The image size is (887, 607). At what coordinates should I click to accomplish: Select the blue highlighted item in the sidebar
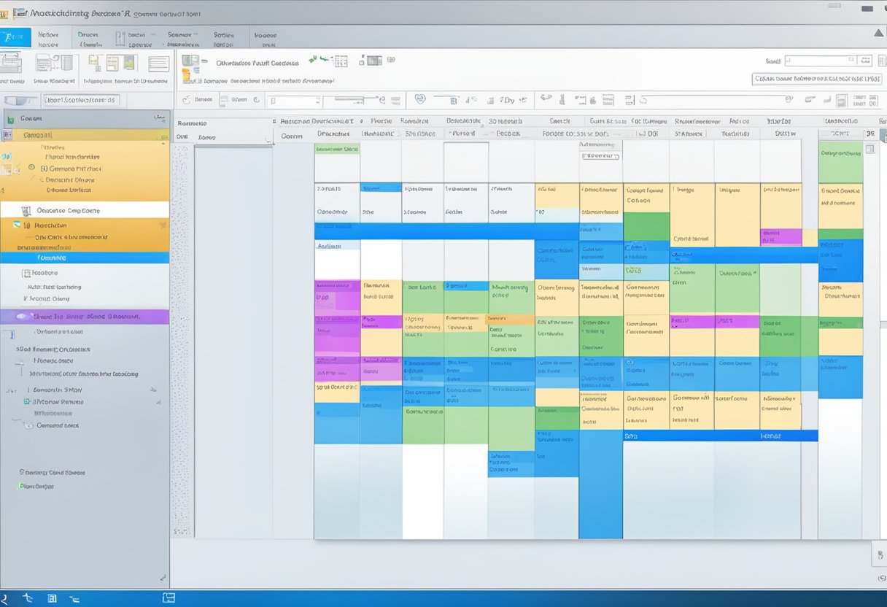pos(84,258)
